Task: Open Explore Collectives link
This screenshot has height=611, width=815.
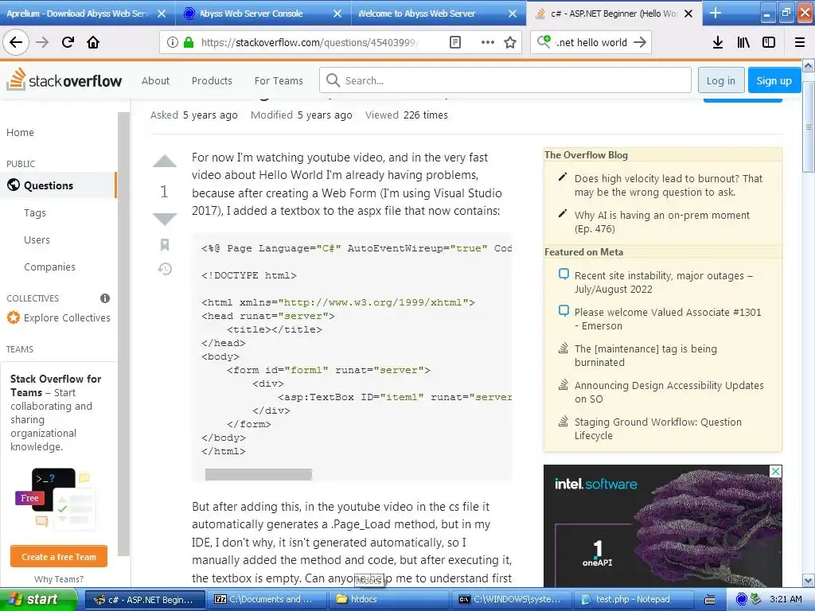Action: (59, 317)
